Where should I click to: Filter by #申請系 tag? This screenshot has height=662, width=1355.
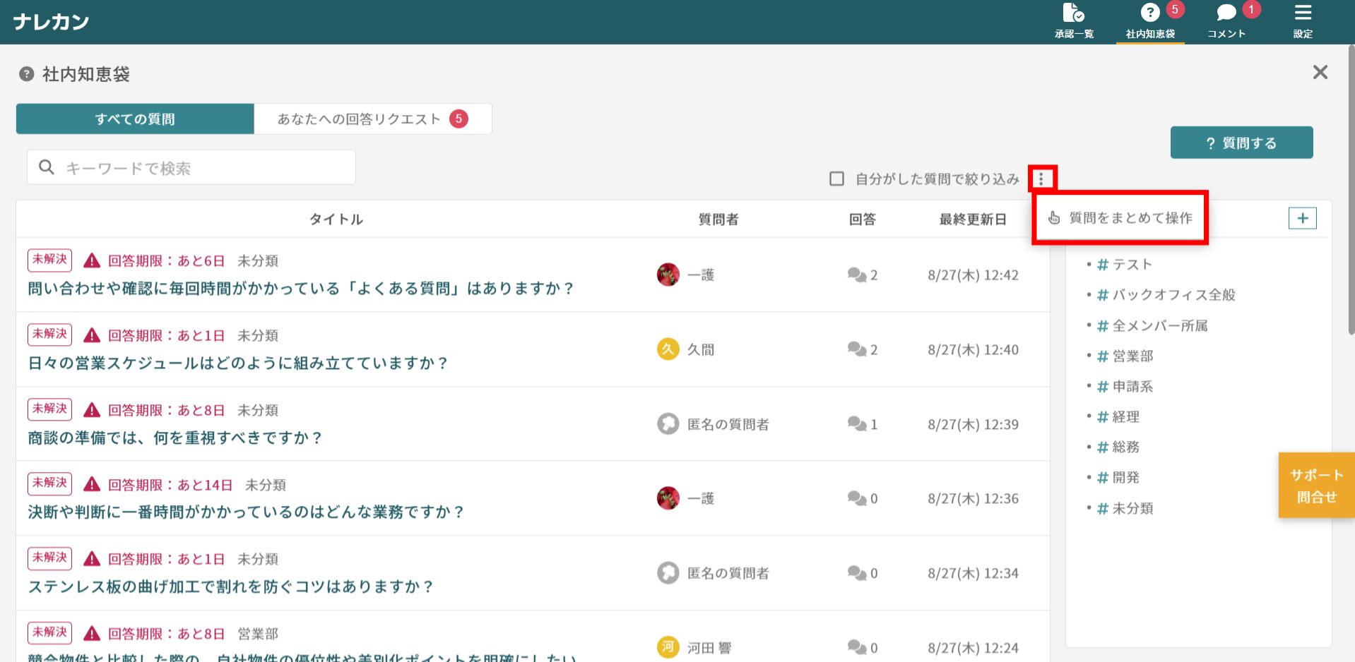1125,386
